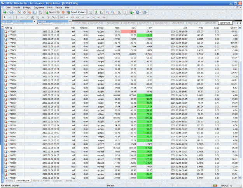Viewport: 243px width, 188px height.
Task: Close the Market Watch panel
Action: 34,21
